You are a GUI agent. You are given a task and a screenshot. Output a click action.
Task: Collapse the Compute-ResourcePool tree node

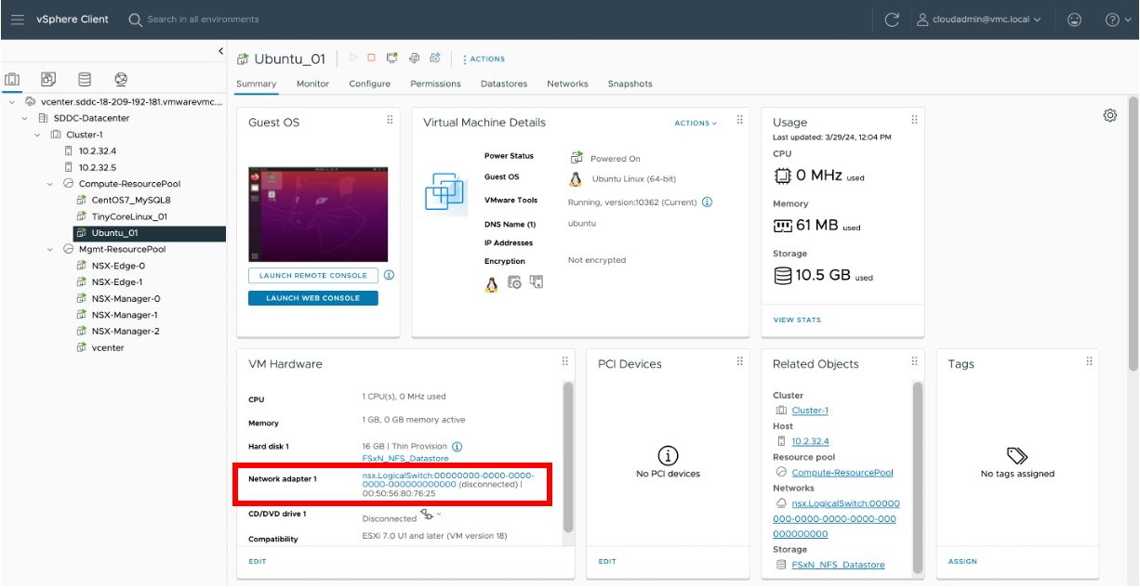coord(51,184)
